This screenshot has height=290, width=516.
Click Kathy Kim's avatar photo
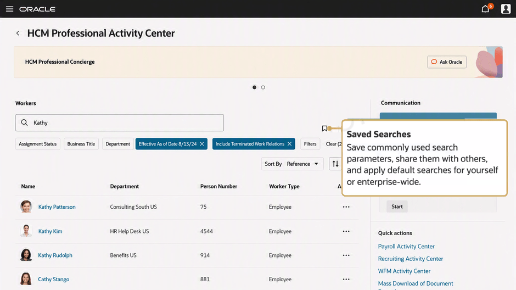[x=26, y=231]
